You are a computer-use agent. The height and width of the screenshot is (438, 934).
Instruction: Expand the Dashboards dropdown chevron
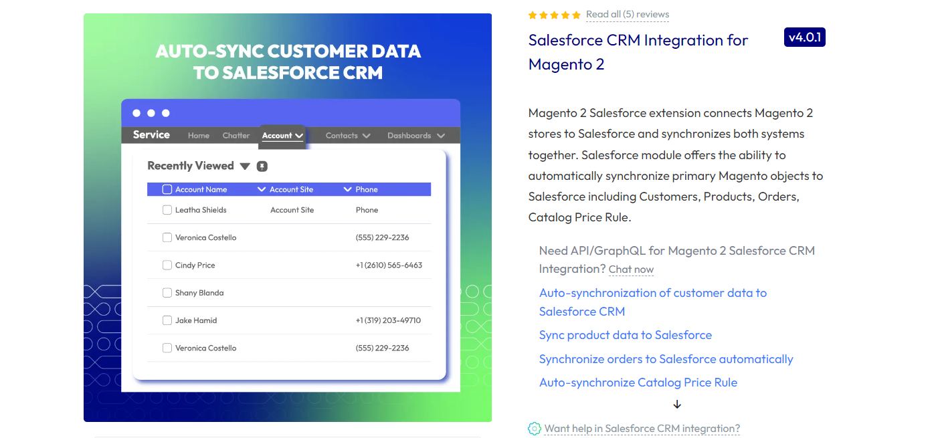coord(441,135)
